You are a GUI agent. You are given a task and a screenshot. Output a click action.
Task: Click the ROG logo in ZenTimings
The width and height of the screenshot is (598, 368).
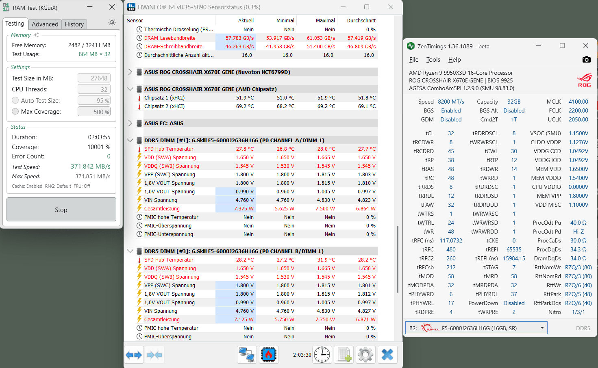click(584, 80)
